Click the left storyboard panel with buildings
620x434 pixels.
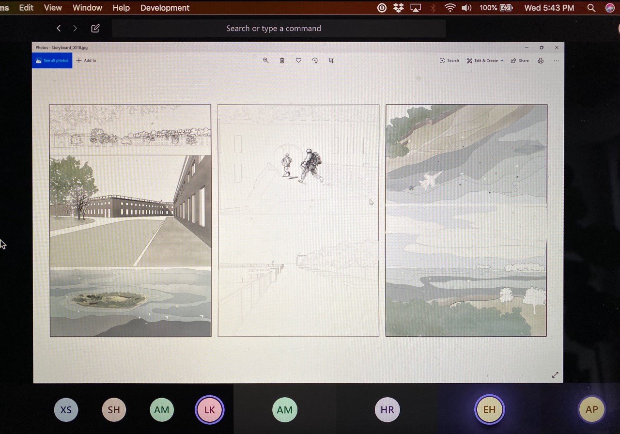(x=130, y=220)
